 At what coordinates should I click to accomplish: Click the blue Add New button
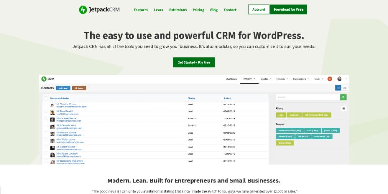click(x=64, y=88)
